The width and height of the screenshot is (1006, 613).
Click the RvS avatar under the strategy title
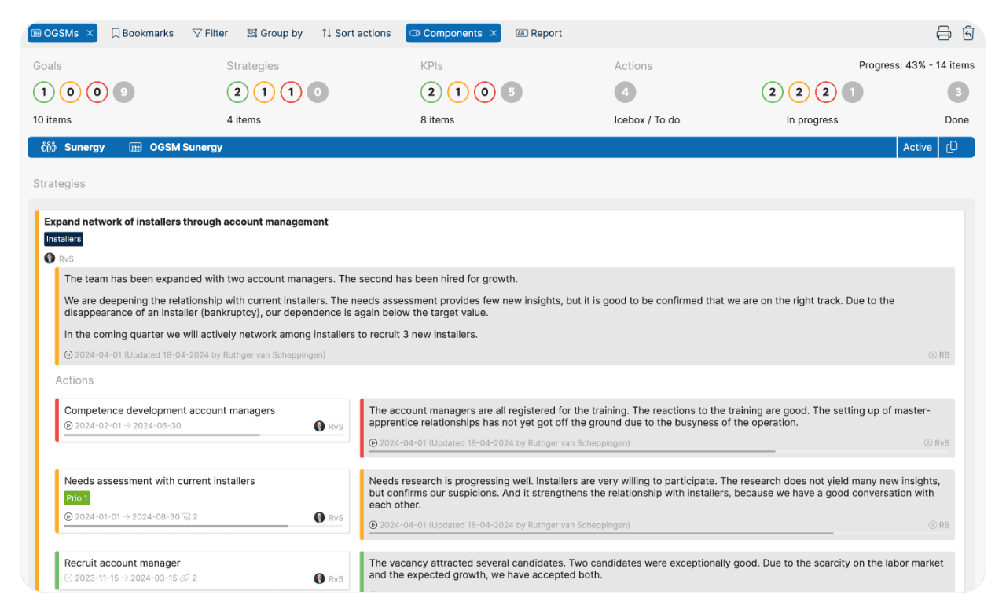pos(50,258)
